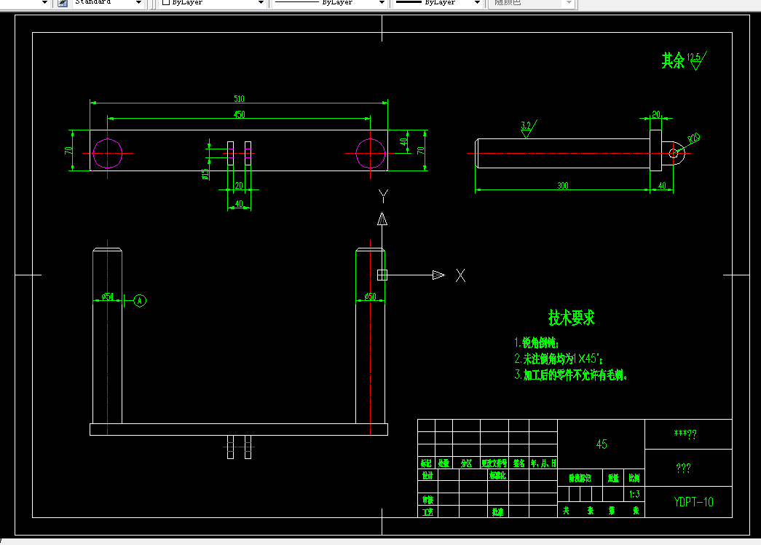Open the ByLayer color control dropdown
761x545 pixels.
click(x=261, y=2)
